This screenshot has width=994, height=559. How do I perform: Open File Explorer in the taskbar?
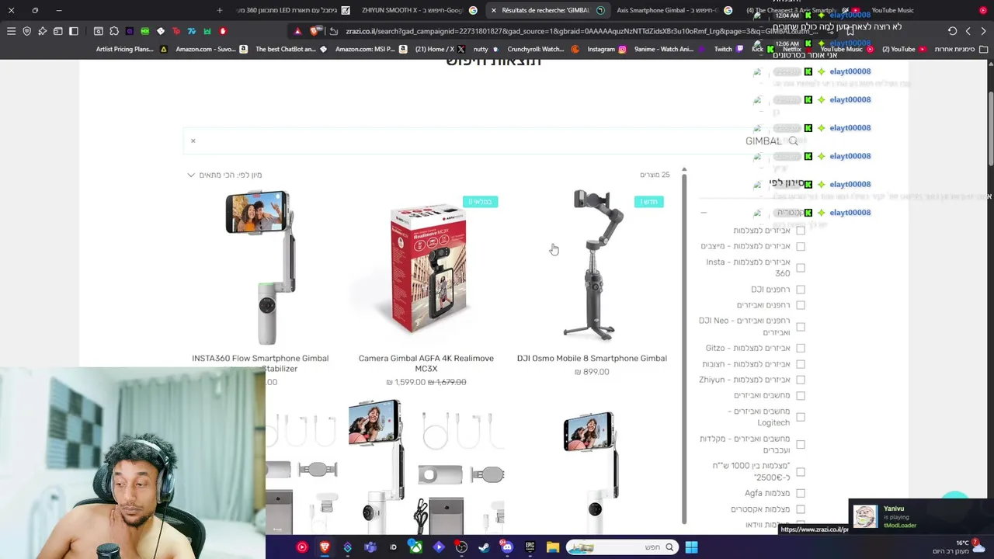pyautogui.click(x=552, y=547)
